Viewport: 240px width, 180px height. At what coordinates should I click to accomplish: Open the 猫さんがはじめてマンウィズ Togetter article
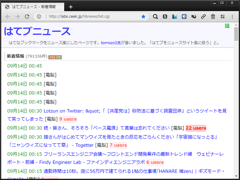point(112,141)
